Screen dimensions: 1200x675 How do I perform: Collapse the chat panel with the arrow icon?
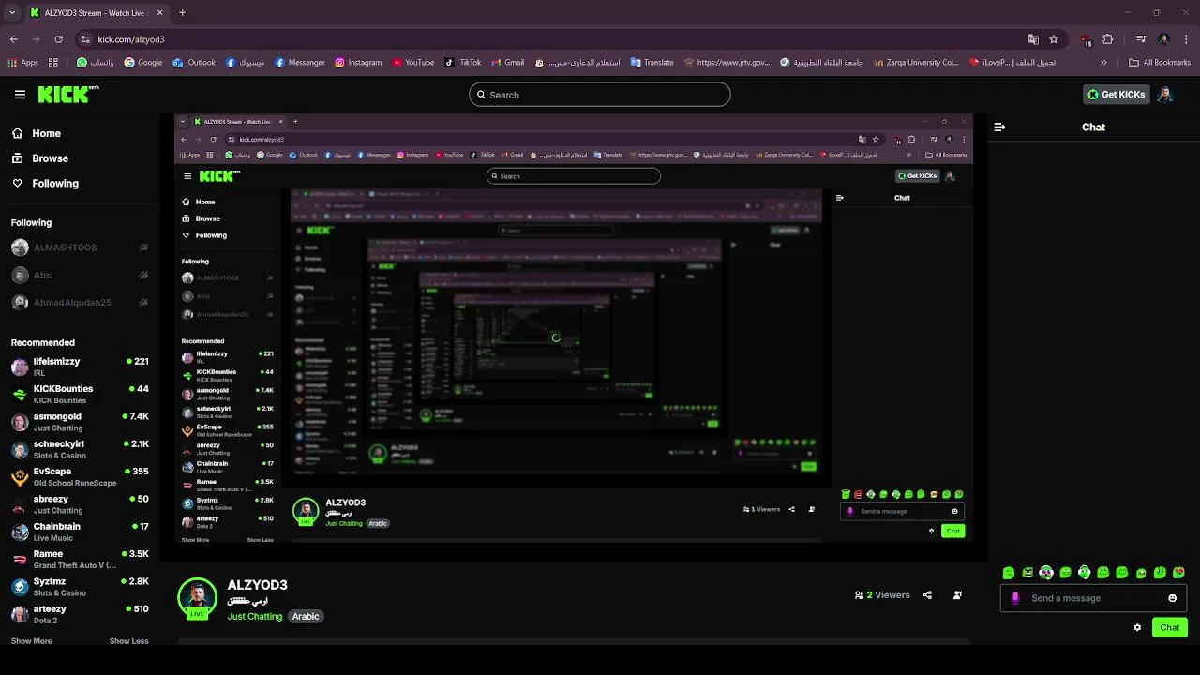[x=999, y=127]
